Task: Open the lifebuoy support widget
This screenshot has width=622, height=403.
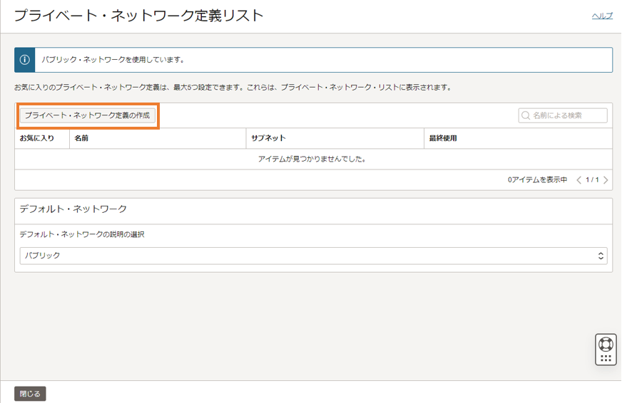Action: [606, 343]
